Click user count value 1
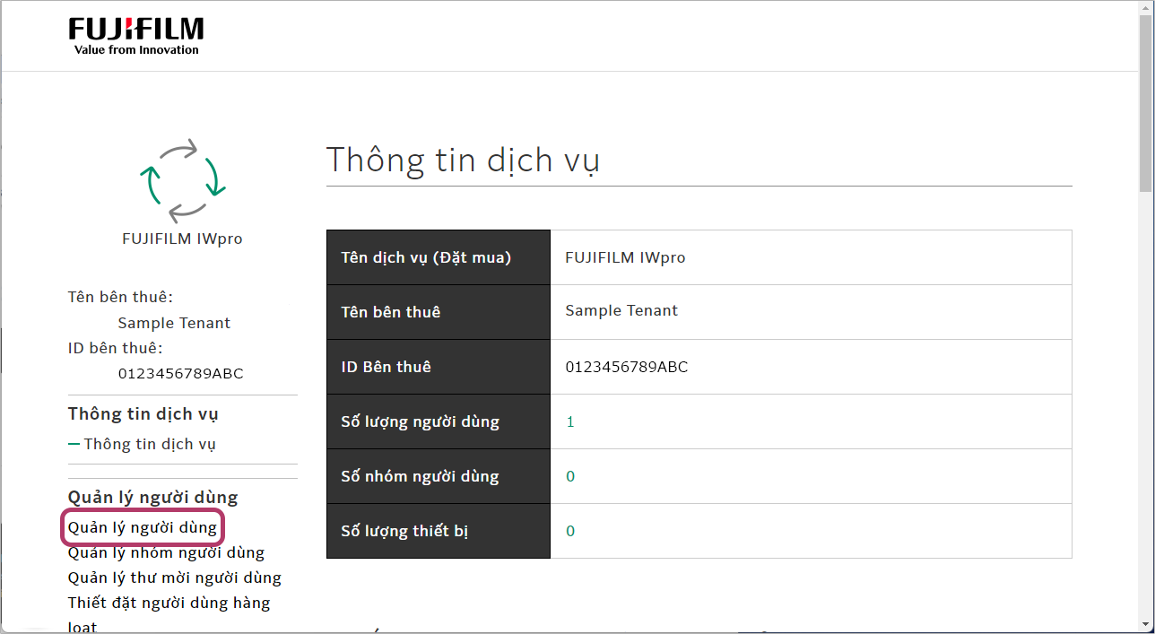The height and width of the screenshot is (634, 1155). tap(570, 421)
